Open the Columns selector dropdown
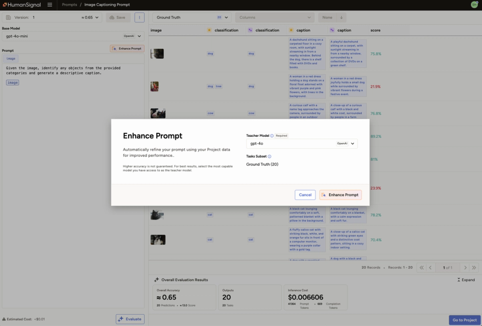Image resolution: width=482 pixels, height=326 pixels. tap(274, 17)
